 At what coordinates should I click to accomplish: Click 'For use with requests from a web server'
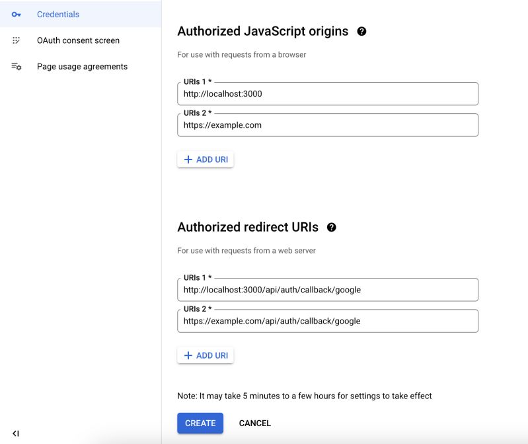pos(246,251)
